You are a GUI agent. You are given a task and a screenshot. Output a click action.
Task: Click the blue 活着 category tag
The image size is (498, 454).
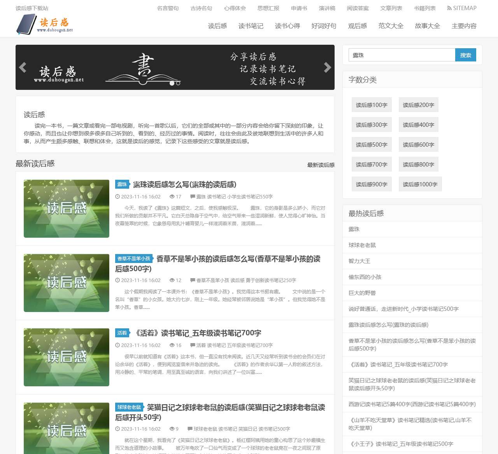click(122, 333)
